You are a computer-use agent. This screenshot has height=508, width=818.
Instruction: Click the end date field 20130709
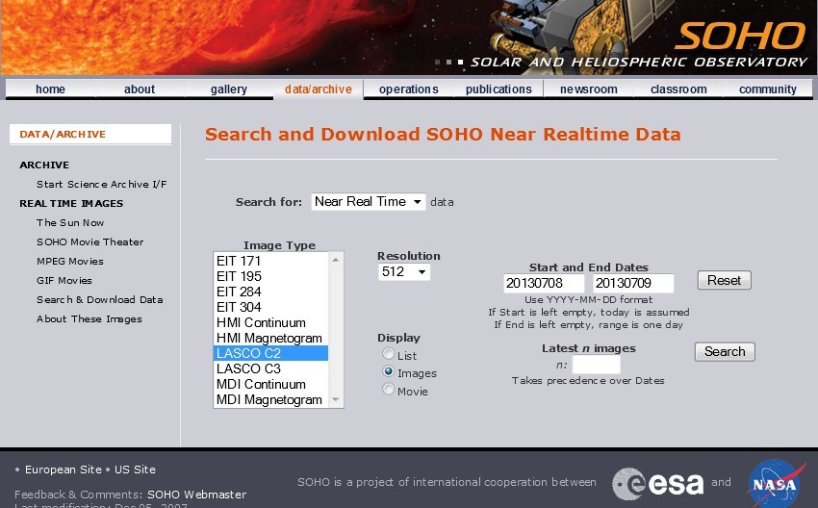pyautogui.click(x=633, y=283)
